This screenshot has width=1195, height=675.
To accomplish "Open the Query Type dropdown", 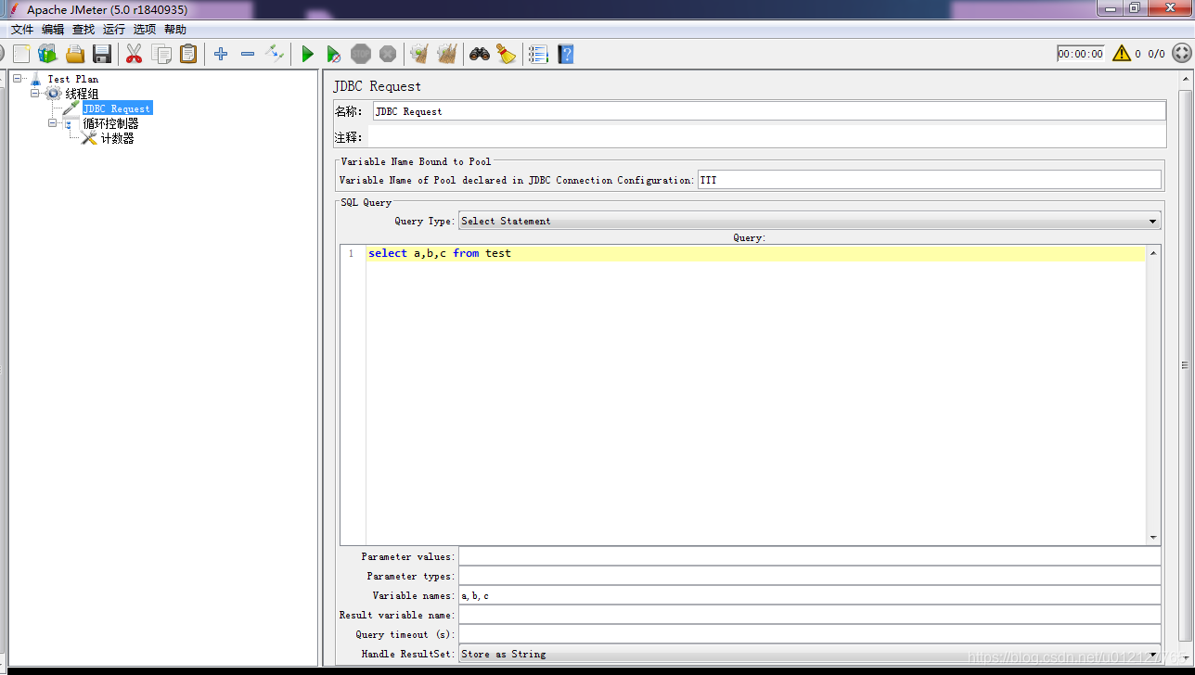I will coord(810,221).
